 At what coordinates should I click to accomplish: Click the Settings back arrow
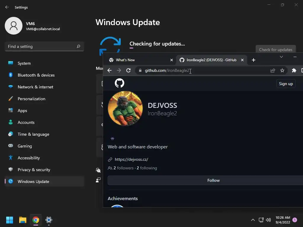pos(7,7)
